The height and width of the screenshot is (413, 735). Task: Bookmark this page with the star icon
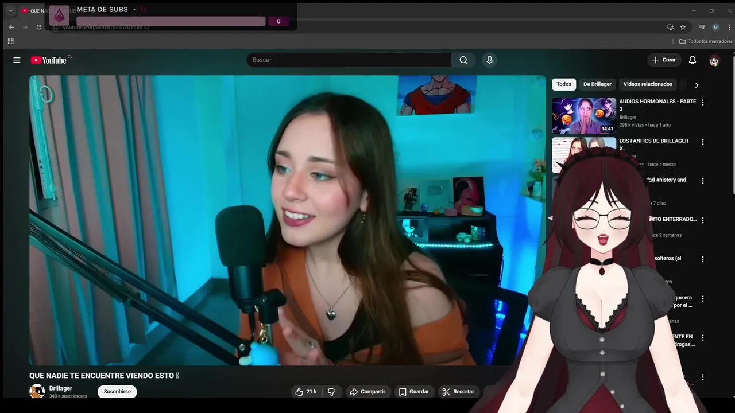click(x=683, y=27)
